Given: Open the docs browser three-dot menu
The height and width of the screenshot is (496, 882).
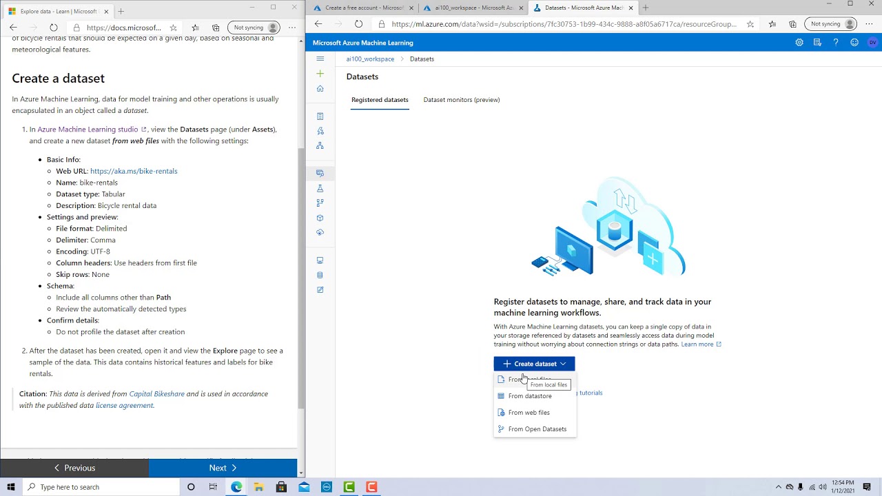Looking at the screenshot, I should tap(292, 28).
